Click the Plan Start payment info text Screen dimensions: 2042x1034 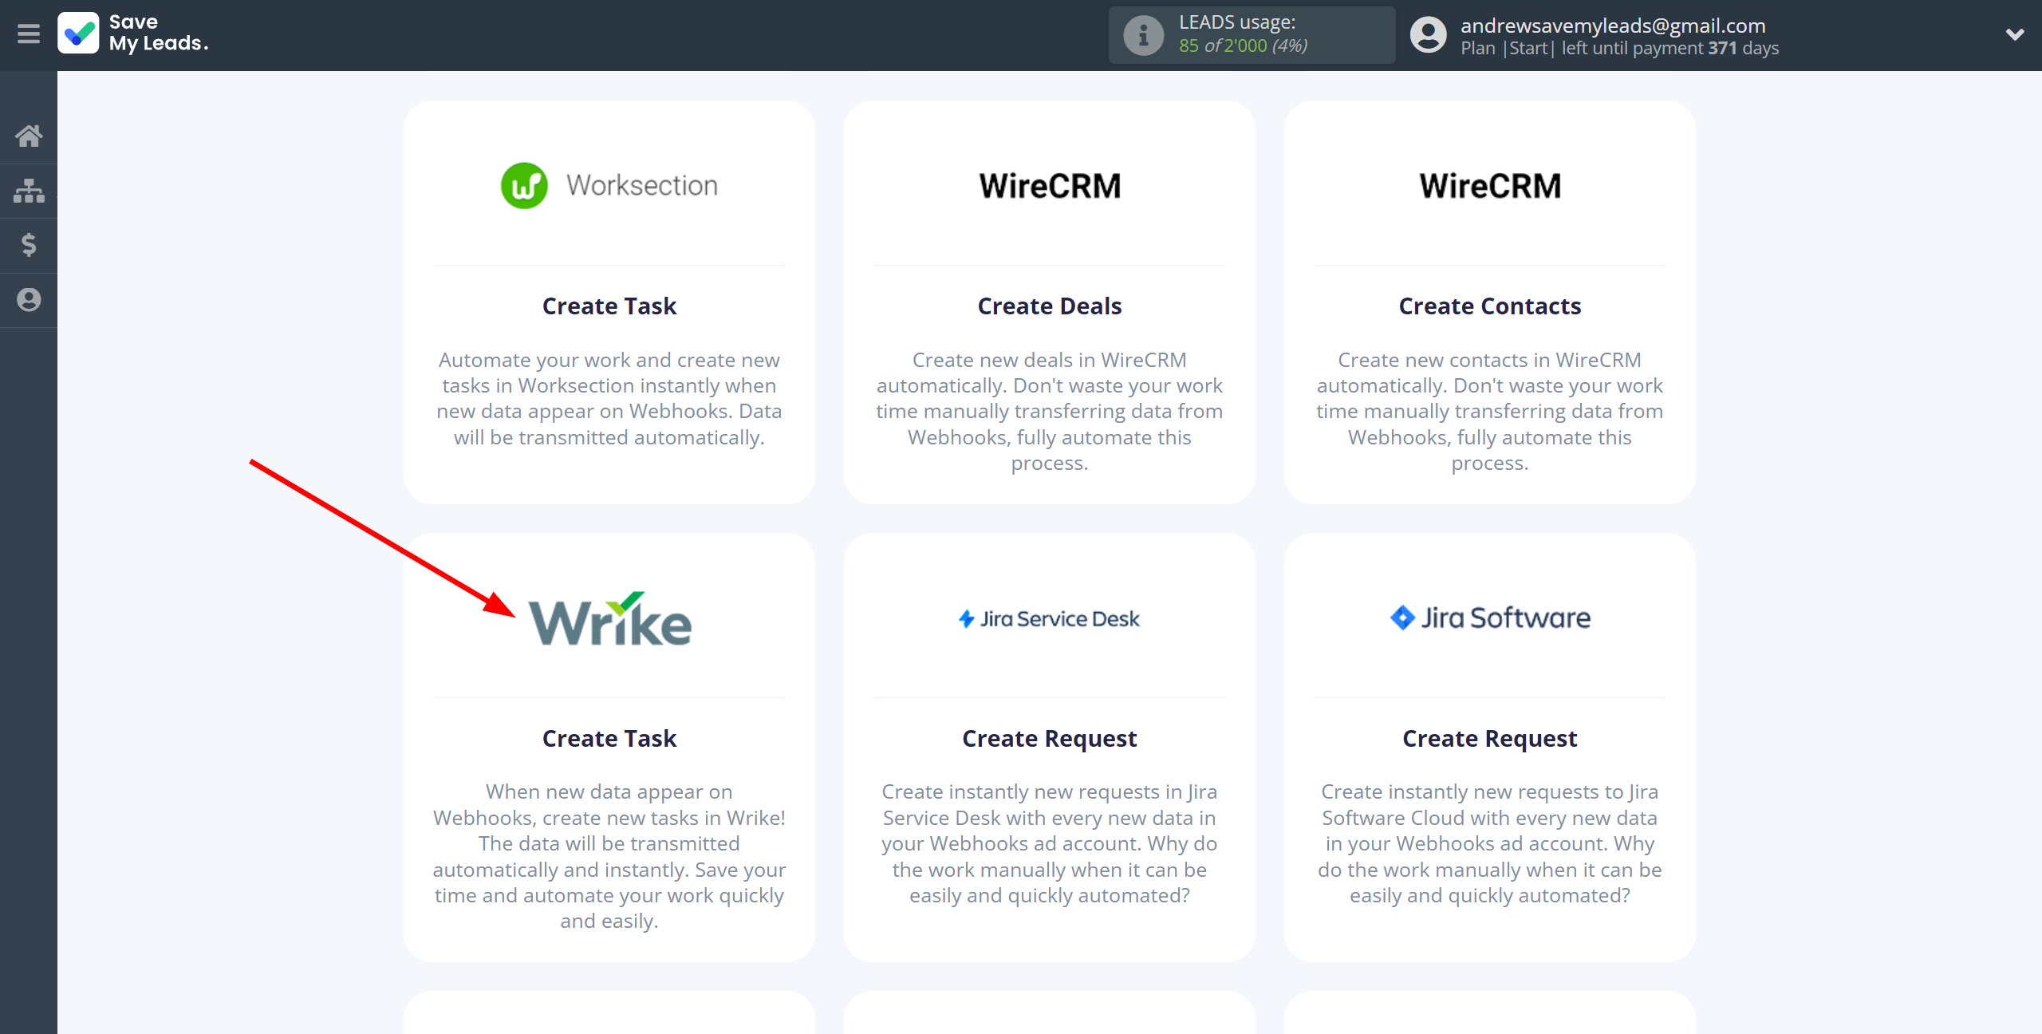(1619, 48)
